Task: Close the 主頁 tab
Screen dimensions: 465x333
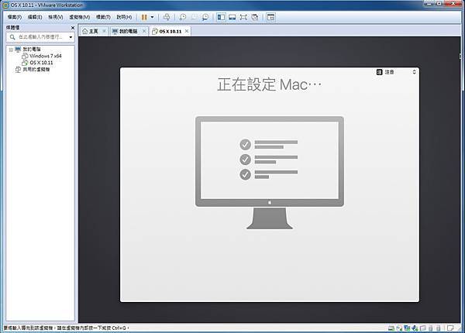Action: (x=104, y=31)
